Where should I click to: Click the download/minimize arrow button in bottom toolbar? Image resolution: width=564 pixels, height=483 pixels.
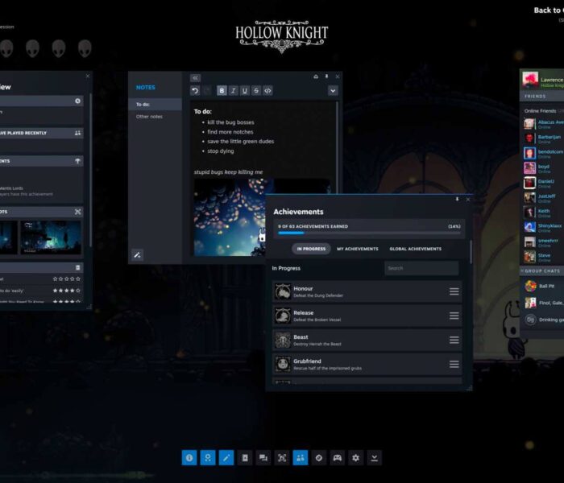click(375, 457)
